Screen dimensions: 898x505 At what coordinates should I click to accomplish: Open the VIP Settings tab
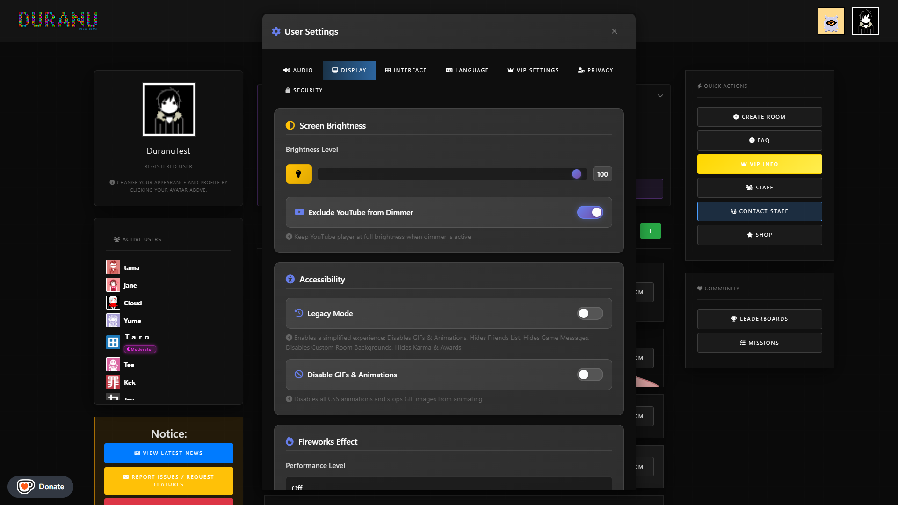(533, 70)
